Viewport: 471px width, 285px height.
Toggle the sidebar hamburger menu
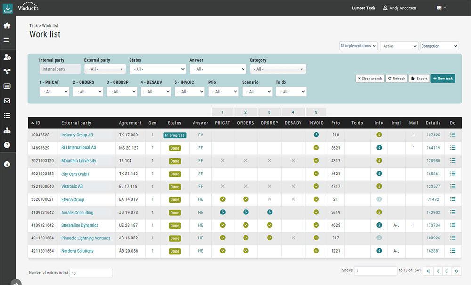pos(7,40)
